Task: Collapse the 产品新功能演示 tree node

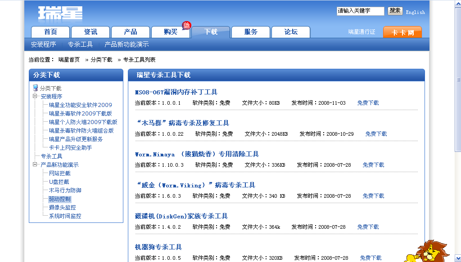Action: tap(35, 164)
